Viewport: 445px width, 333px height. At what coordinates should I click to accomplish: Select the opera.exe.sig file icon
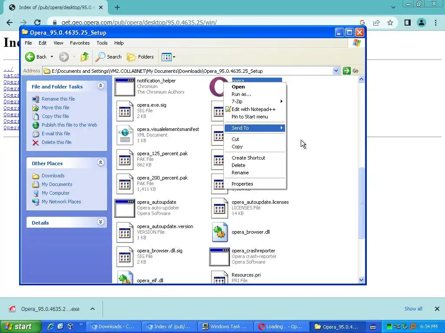pos(125,111)
